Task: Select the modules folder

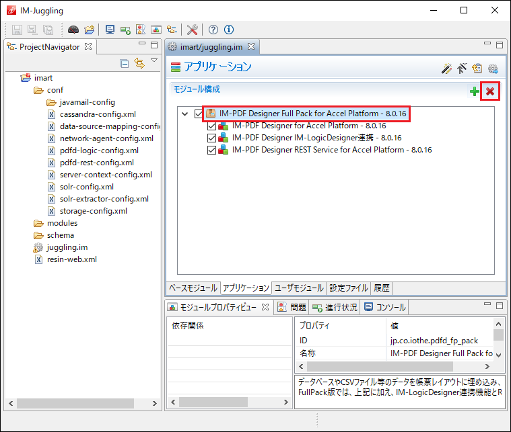Action: (55, 223)
